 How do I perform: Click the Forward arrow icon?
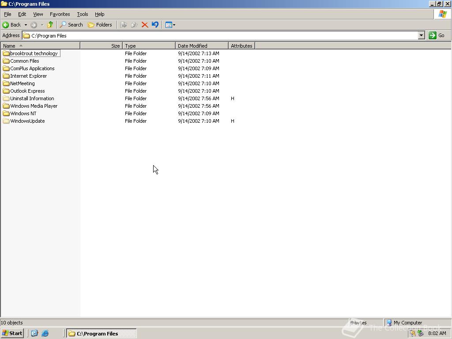(34, 25)
